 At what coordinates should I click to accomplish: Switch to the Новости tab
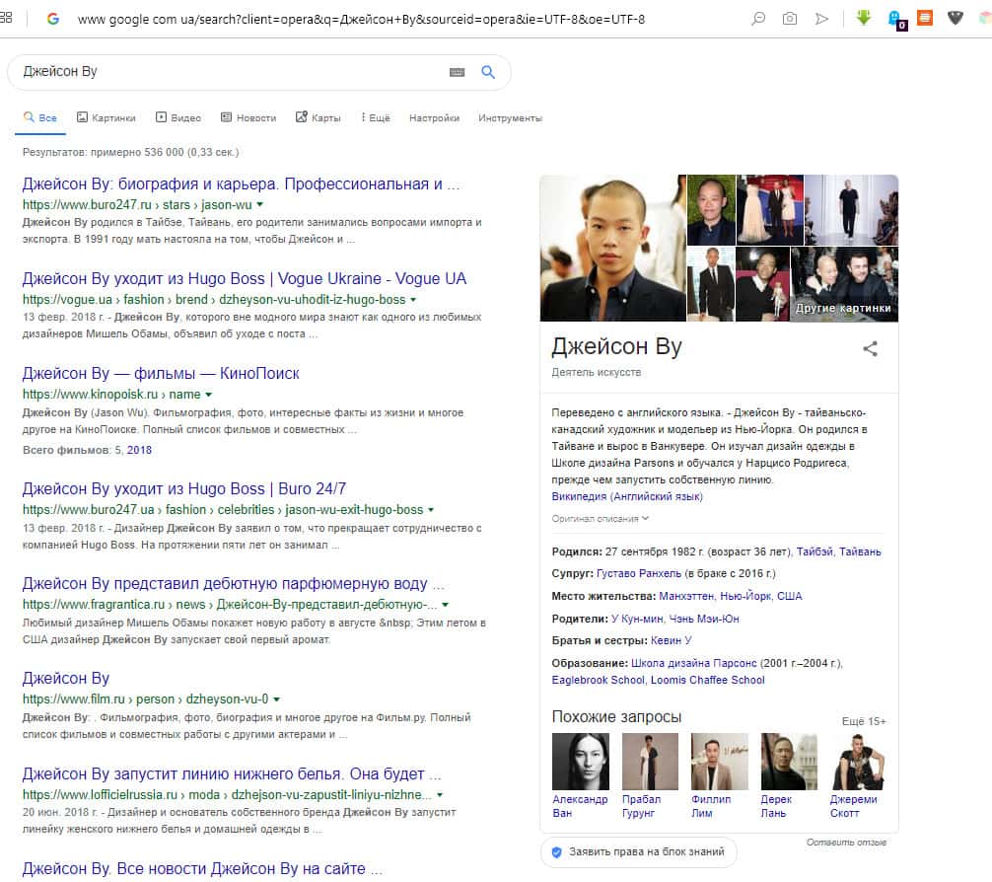[248, 117]
